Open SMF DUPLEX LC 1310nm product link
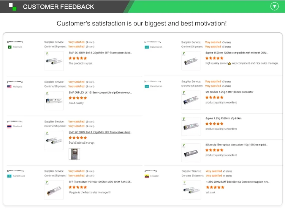The height and width of the screenshot is (216, 285). coord(100,92)
